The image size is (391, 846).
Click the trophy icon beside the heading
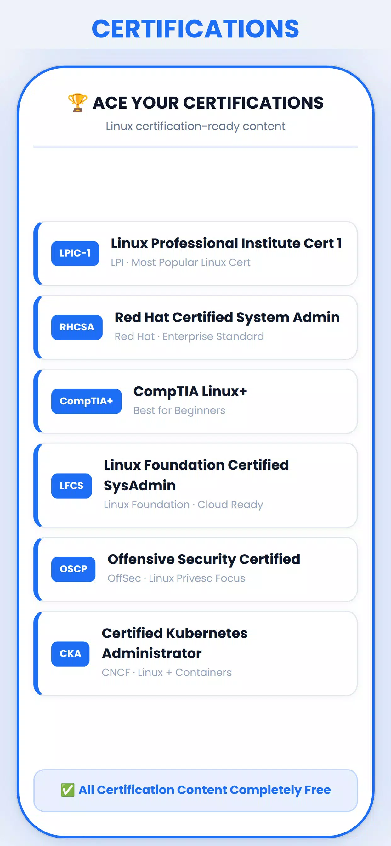point(77,103)
